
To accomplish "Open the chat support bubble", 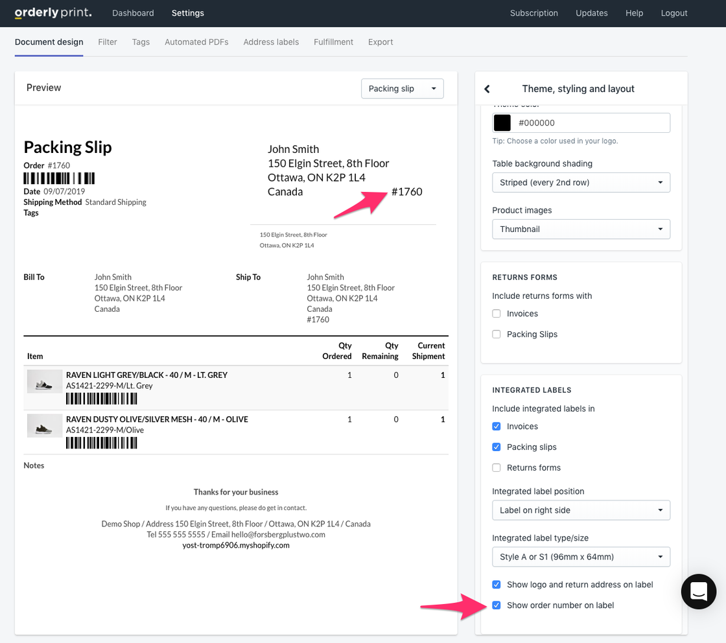I will click(x=698, y=591).
